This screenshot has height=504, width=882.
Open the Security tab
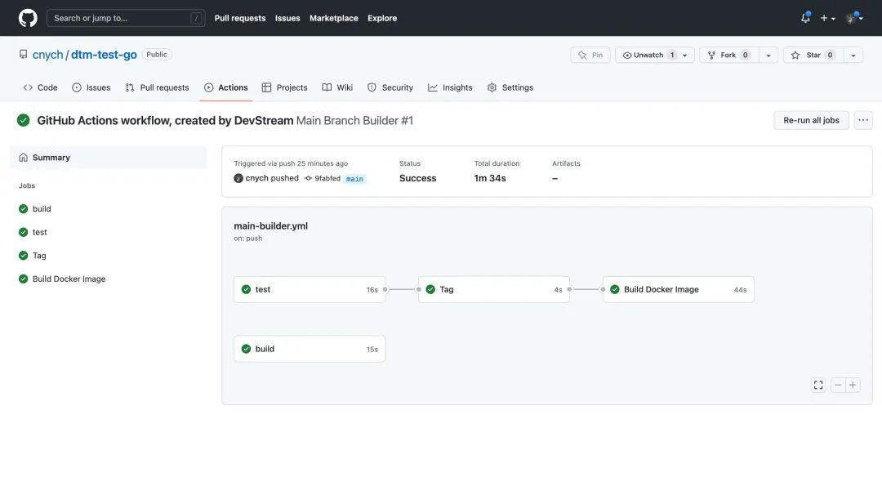[x=390, y=87]
